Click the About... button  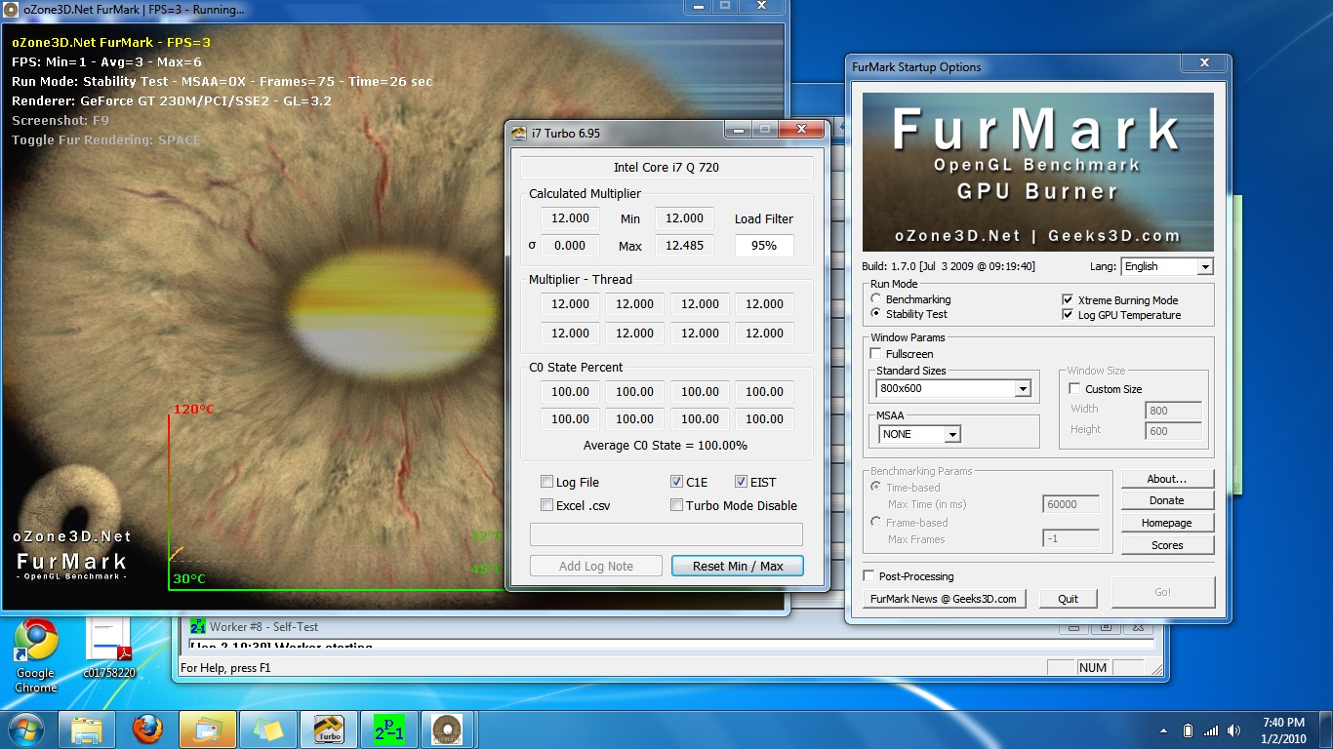[x=1167, y=479]
